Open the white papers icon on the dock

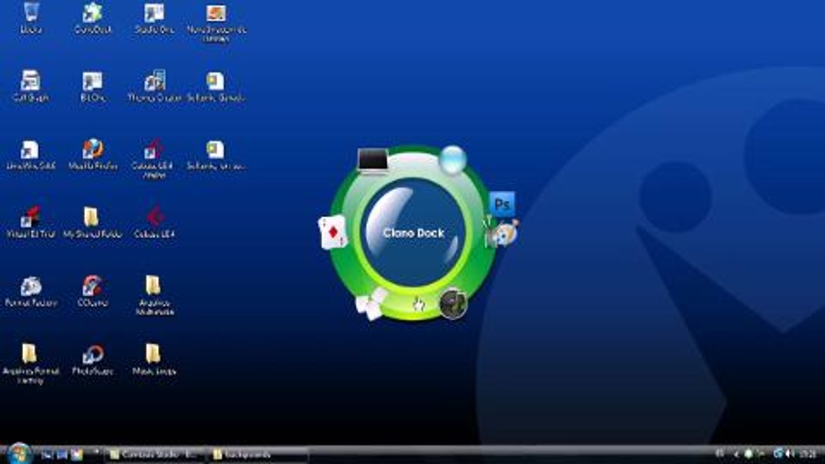[x=372, y=303]
